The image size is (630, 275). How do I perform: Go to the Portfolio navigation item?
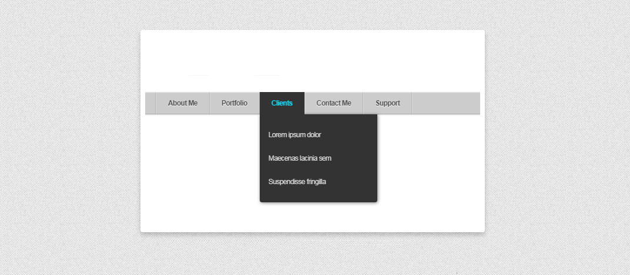click(234, 103)
